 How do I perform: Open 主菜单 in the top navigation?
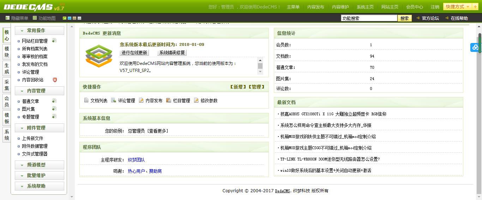293,7
